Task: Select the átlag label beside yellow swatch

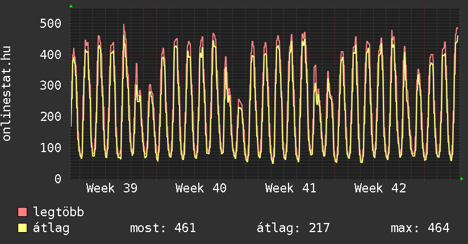Action: pos(52,228)
